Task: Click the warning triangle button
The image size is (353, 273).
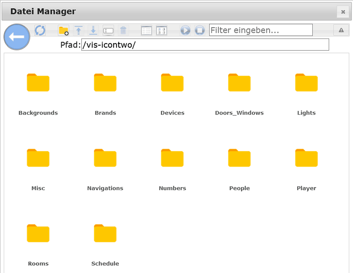Action: click(x=341, y=30)
